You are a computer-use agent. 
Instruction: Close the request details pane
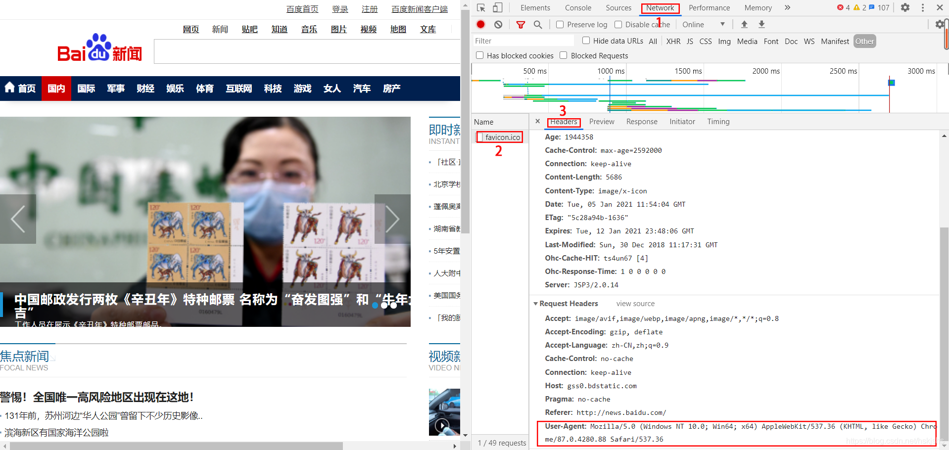tap(537, 121)
